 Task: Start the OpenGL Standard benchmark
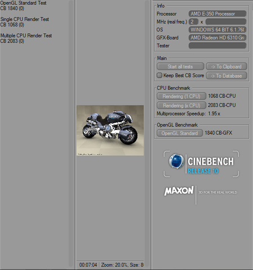180,133
